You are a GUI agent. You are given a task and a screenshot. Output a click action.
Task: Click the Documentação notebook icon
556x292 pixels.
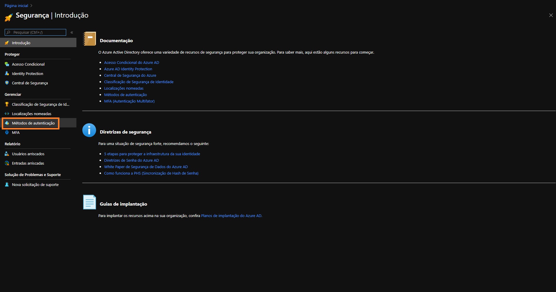pos(89,39)
